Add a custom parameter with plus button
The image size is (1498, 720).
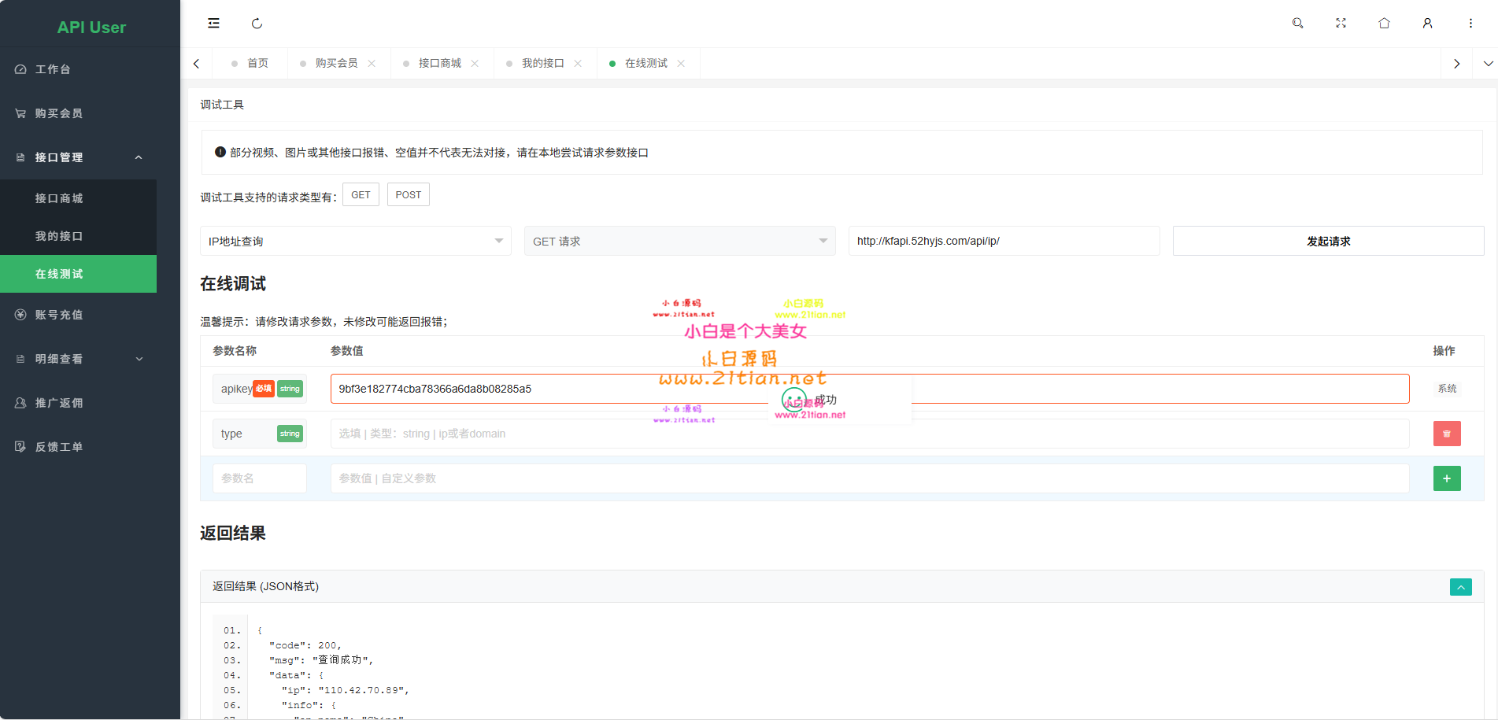pyautogui.click(x=1446, y=478)
